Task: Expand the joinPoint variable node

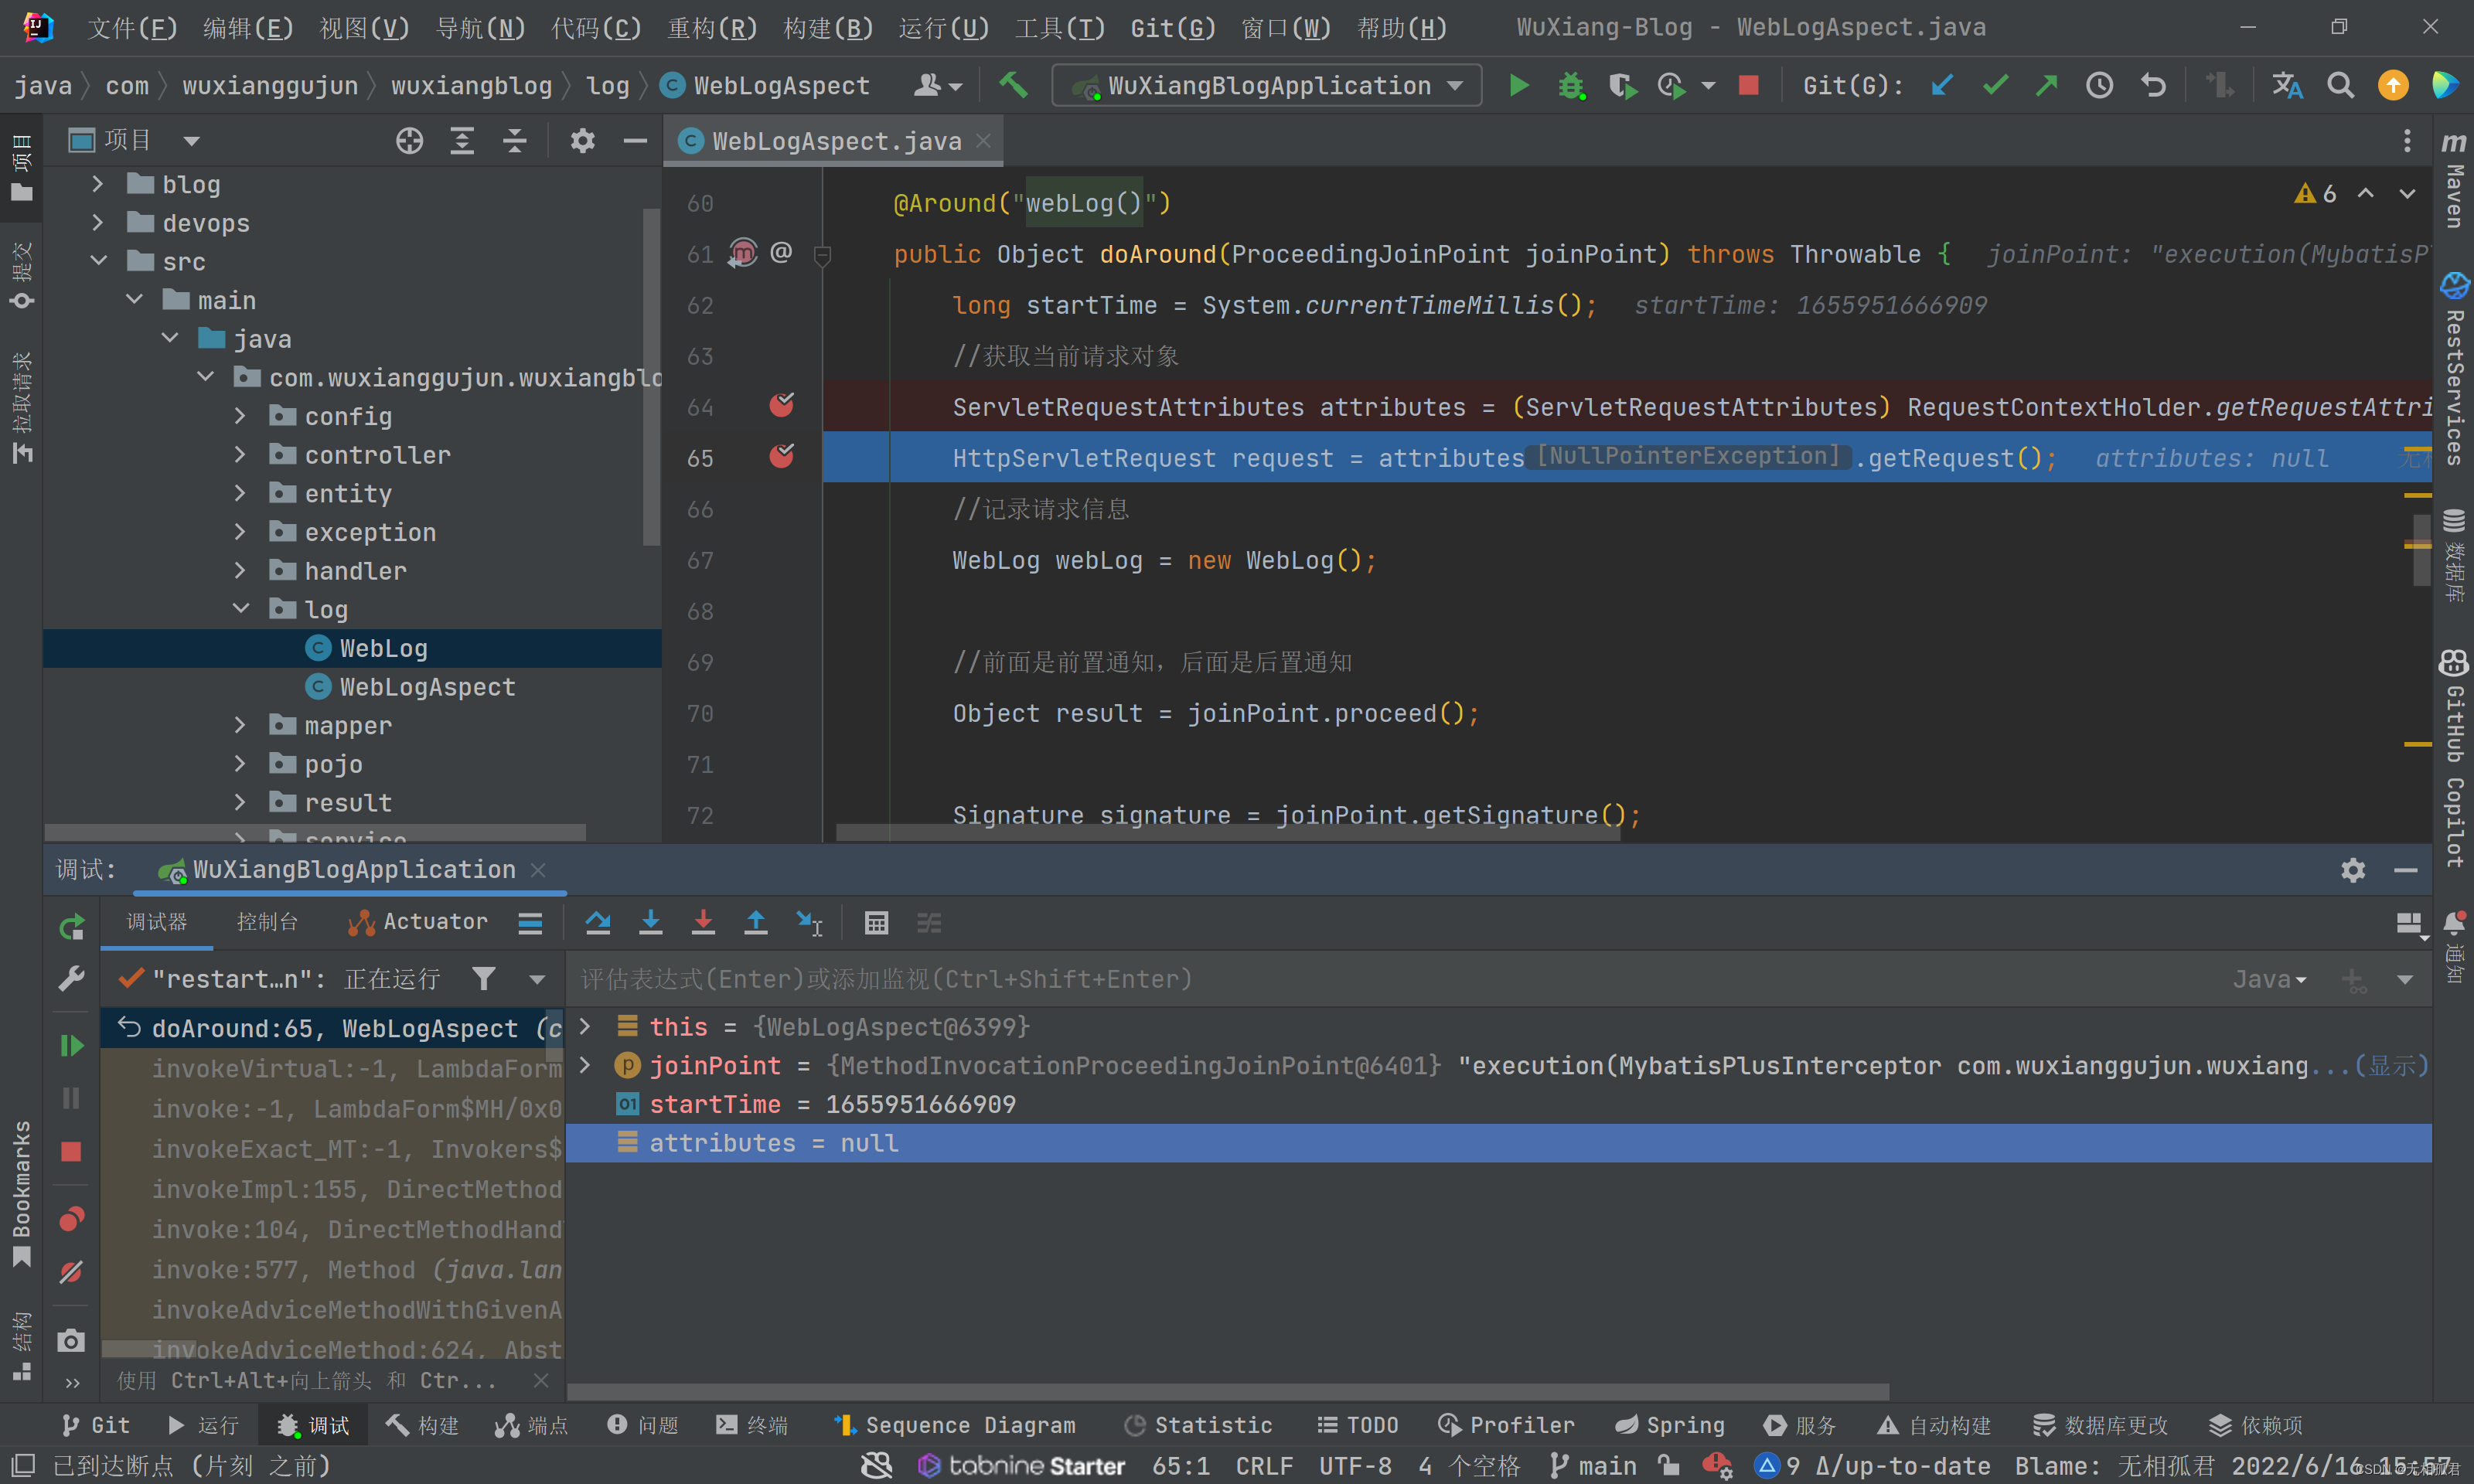Action: 586,1065
